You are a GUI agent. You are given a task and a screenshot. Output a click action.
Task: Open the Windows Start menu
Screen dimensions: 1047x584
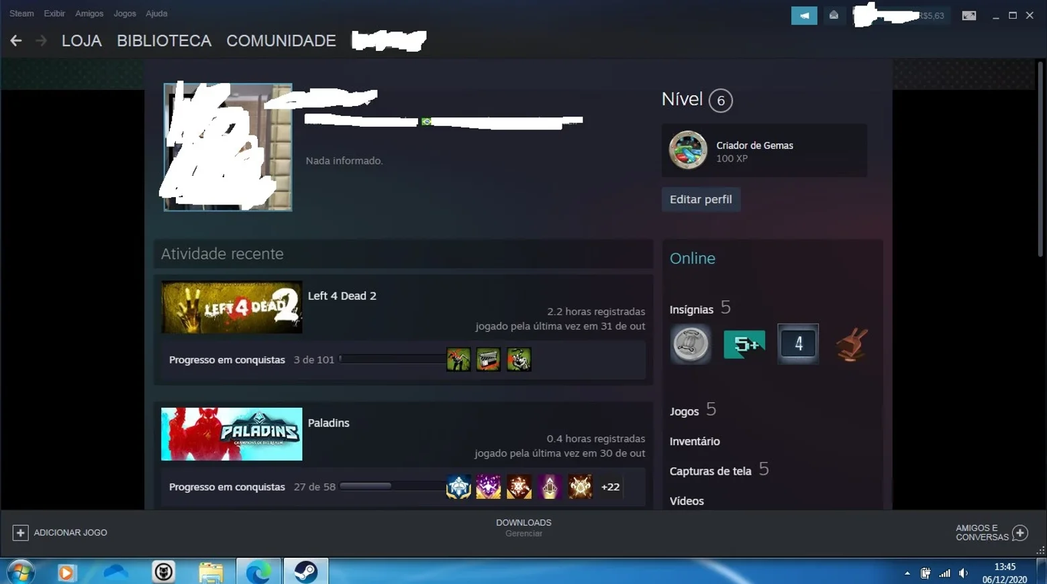(x=21, y=572)
